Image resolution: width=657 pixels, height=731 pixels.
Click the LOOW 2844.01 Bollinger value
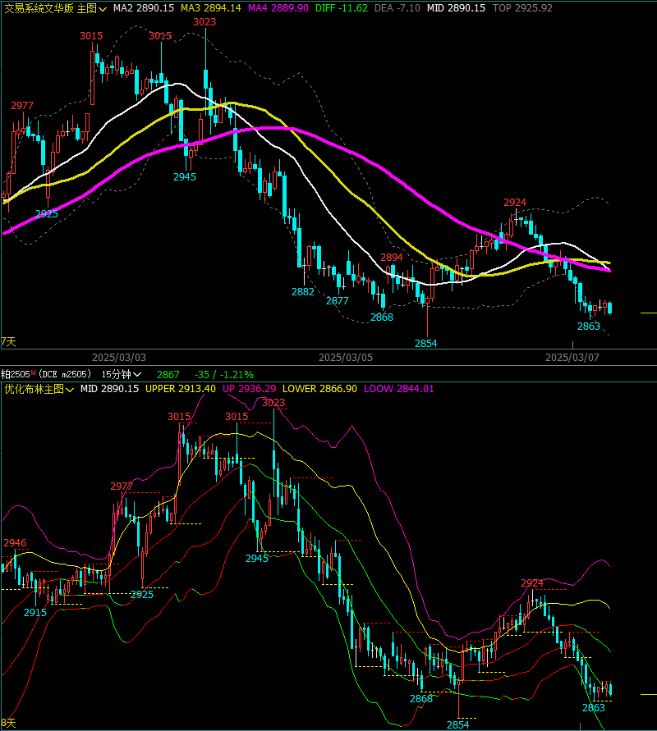398,389
